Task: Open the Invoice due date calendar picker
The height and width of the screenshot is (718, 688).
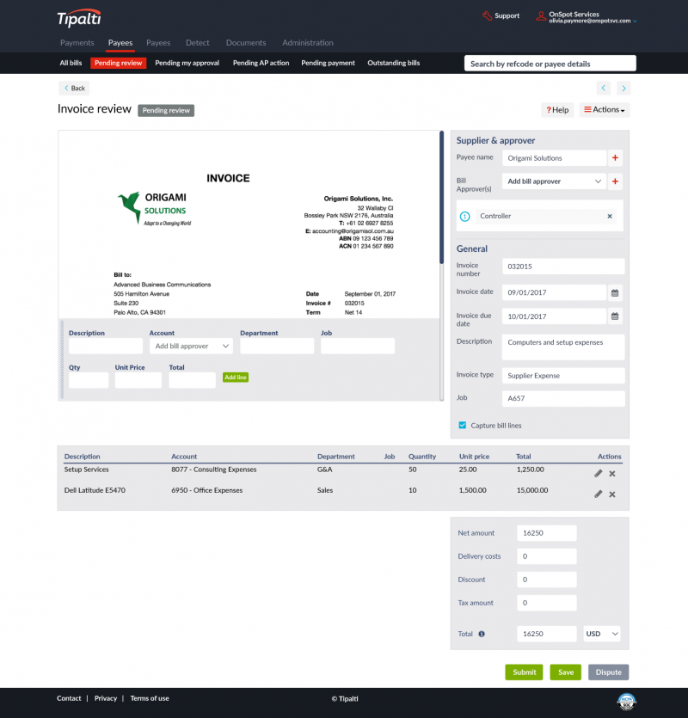Action: (x=614, y=316)
